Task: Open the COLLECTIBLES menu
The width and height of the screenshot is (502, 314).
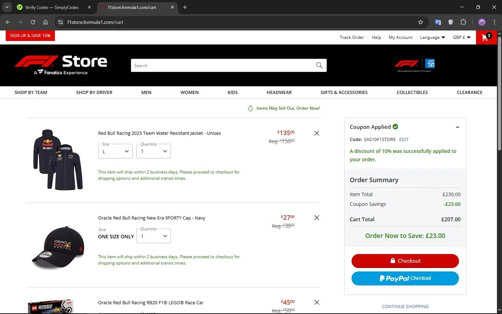Action: (412, 92)
